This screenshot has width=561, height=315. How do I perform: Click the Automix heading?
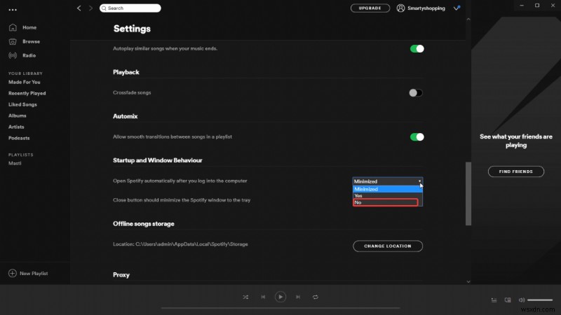(126, 116)
